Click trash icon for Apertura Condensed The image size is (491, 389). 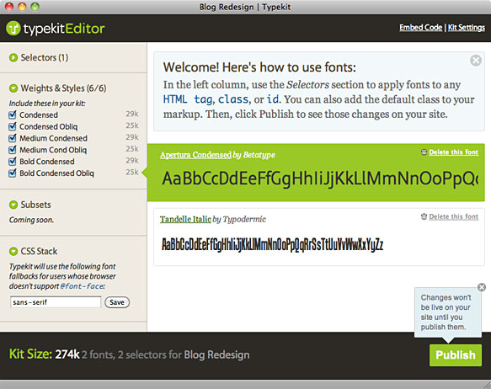click(x=424, y=152)
